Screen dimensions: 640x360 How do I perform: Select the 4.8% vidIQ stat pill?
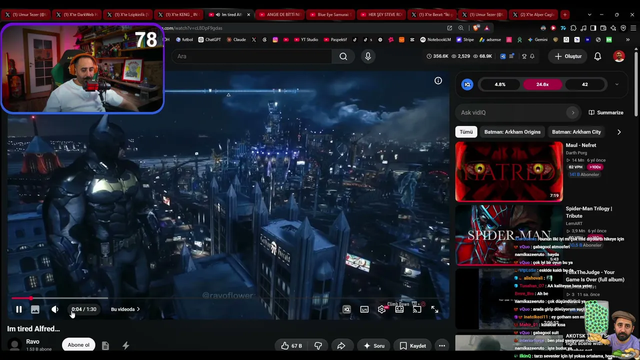pos(500,84)
